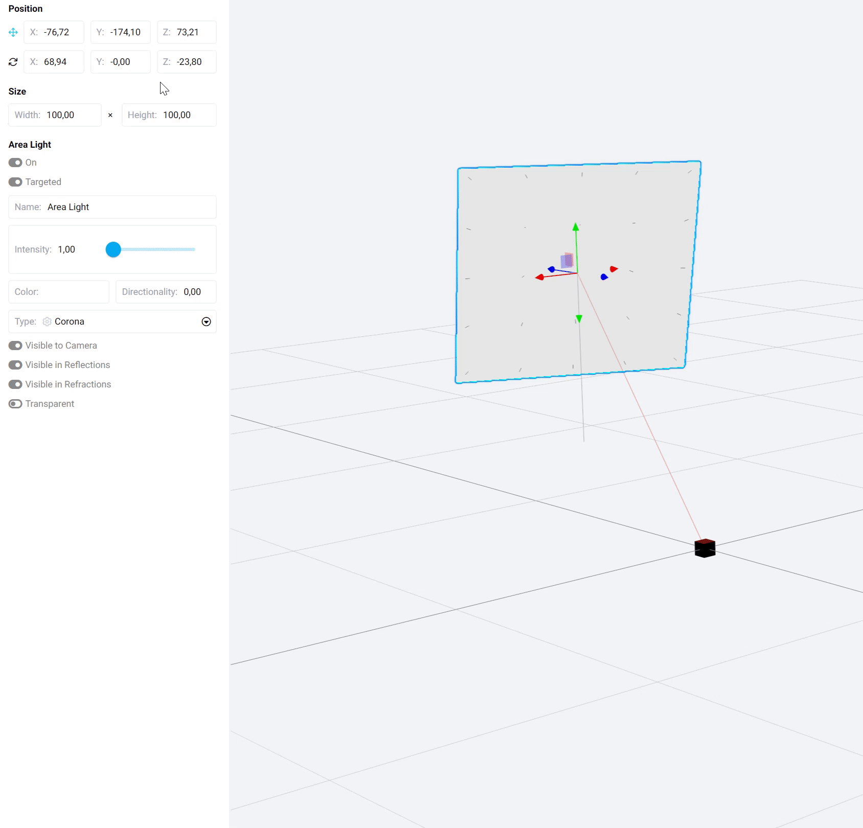863x828 pixels.
Task: Click the rotation arrows icon
Action: click(x=13, y=62)
